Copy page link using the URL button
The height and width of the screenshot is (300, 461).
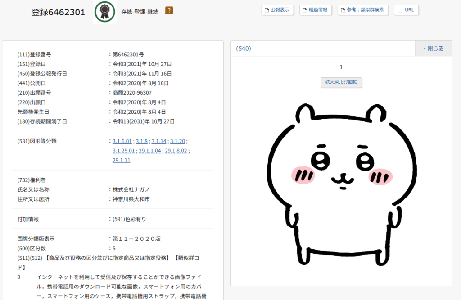[406, 9]
